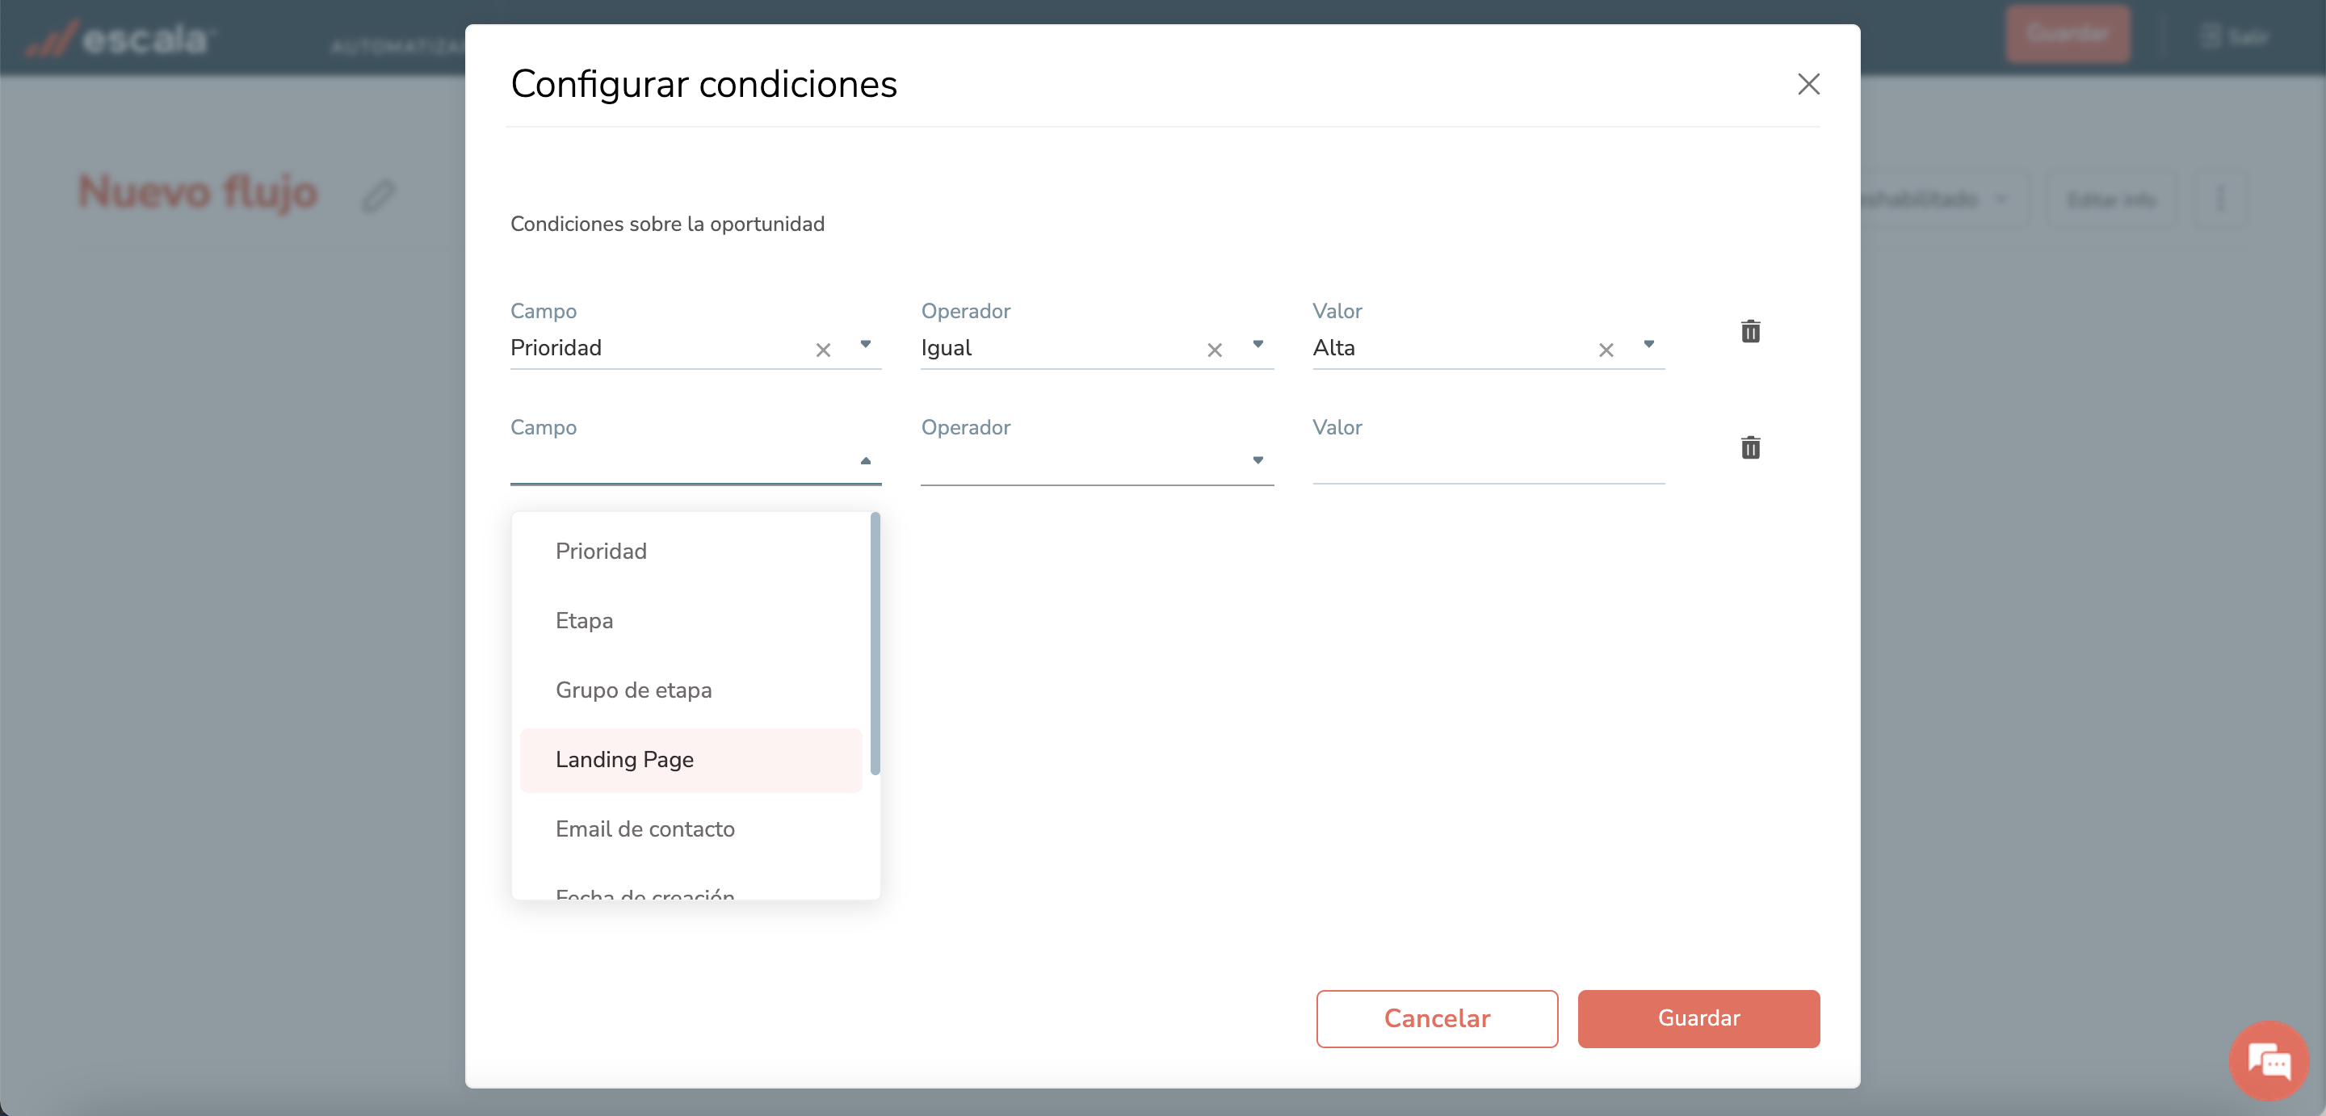Open the three-dot more options menu
The height and width of the screenshot is (1116, 2326).
(2220, 199)
